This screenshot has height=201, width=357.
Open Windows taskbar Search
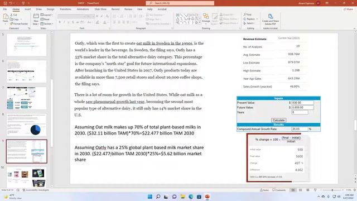pos(158,197)
